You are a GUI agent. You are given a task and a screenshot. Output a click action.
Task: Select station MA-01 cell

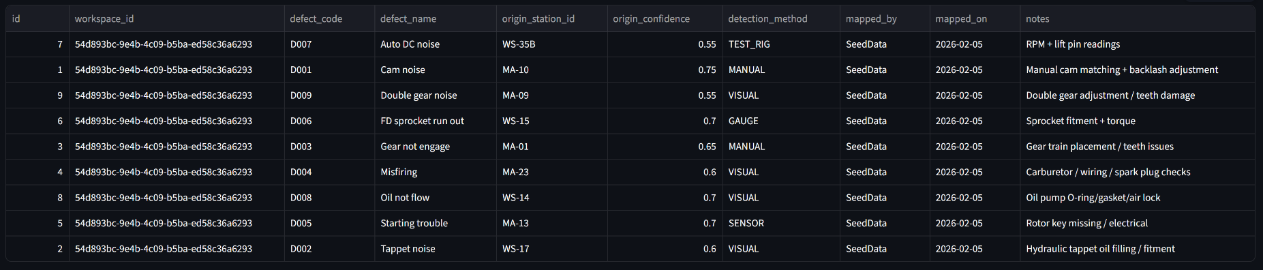coord(552,147)
